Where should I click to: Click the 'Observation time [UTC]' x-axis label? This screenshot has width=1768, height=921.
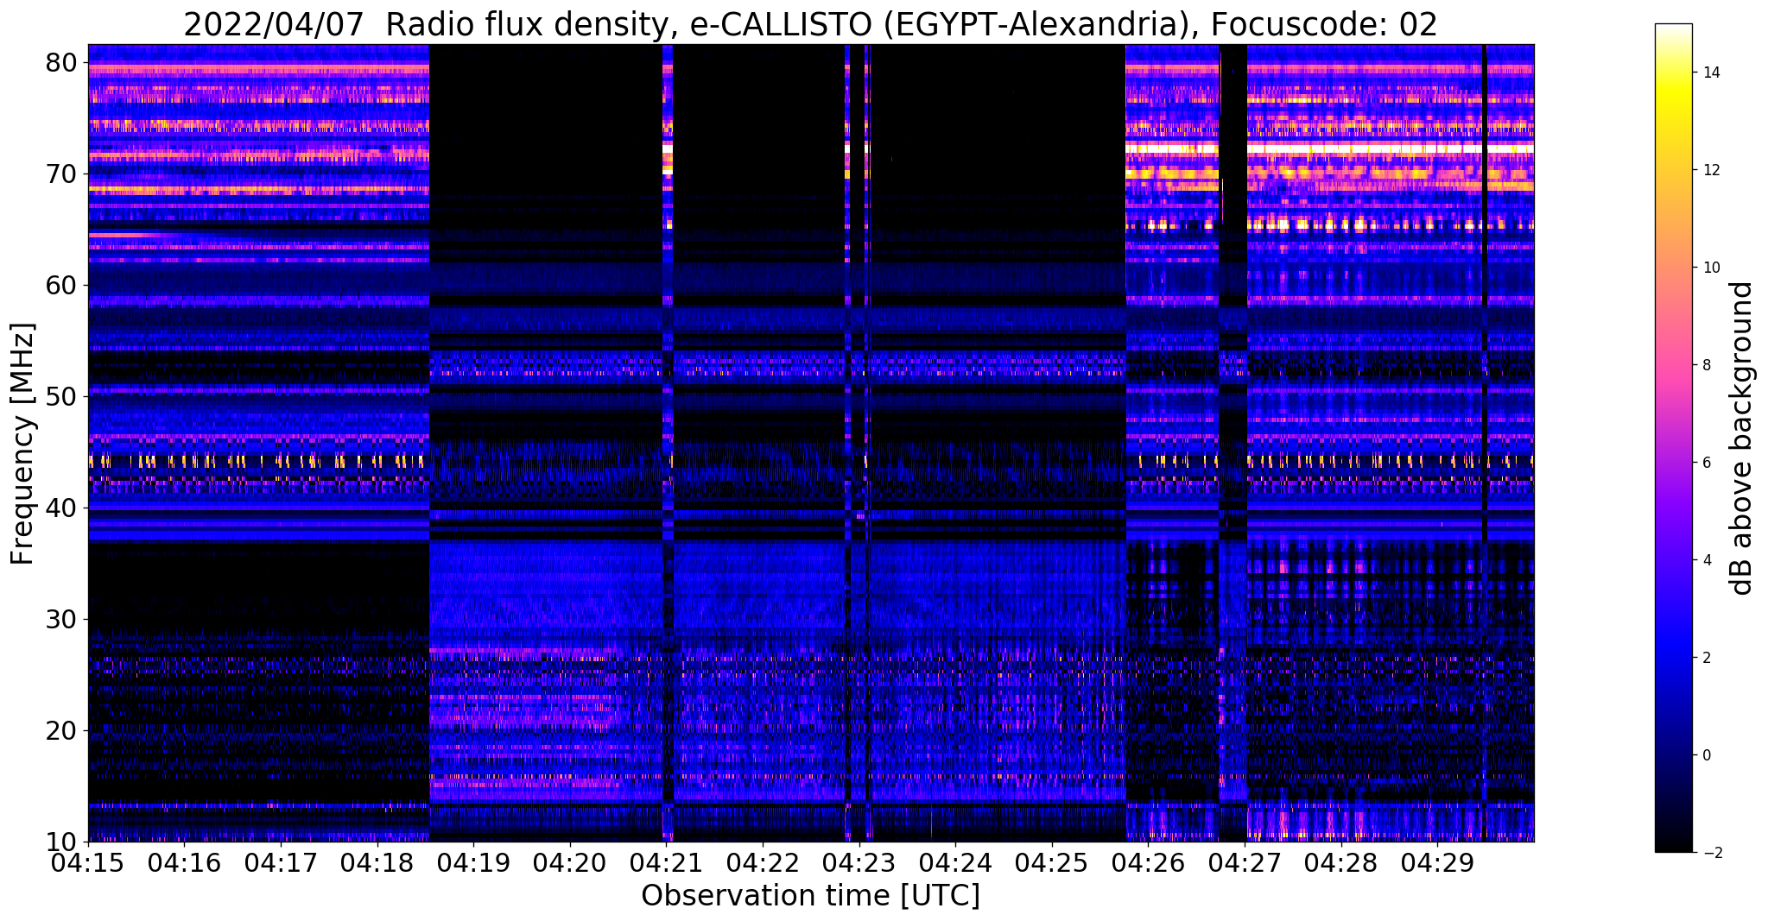tap(810, 896)
